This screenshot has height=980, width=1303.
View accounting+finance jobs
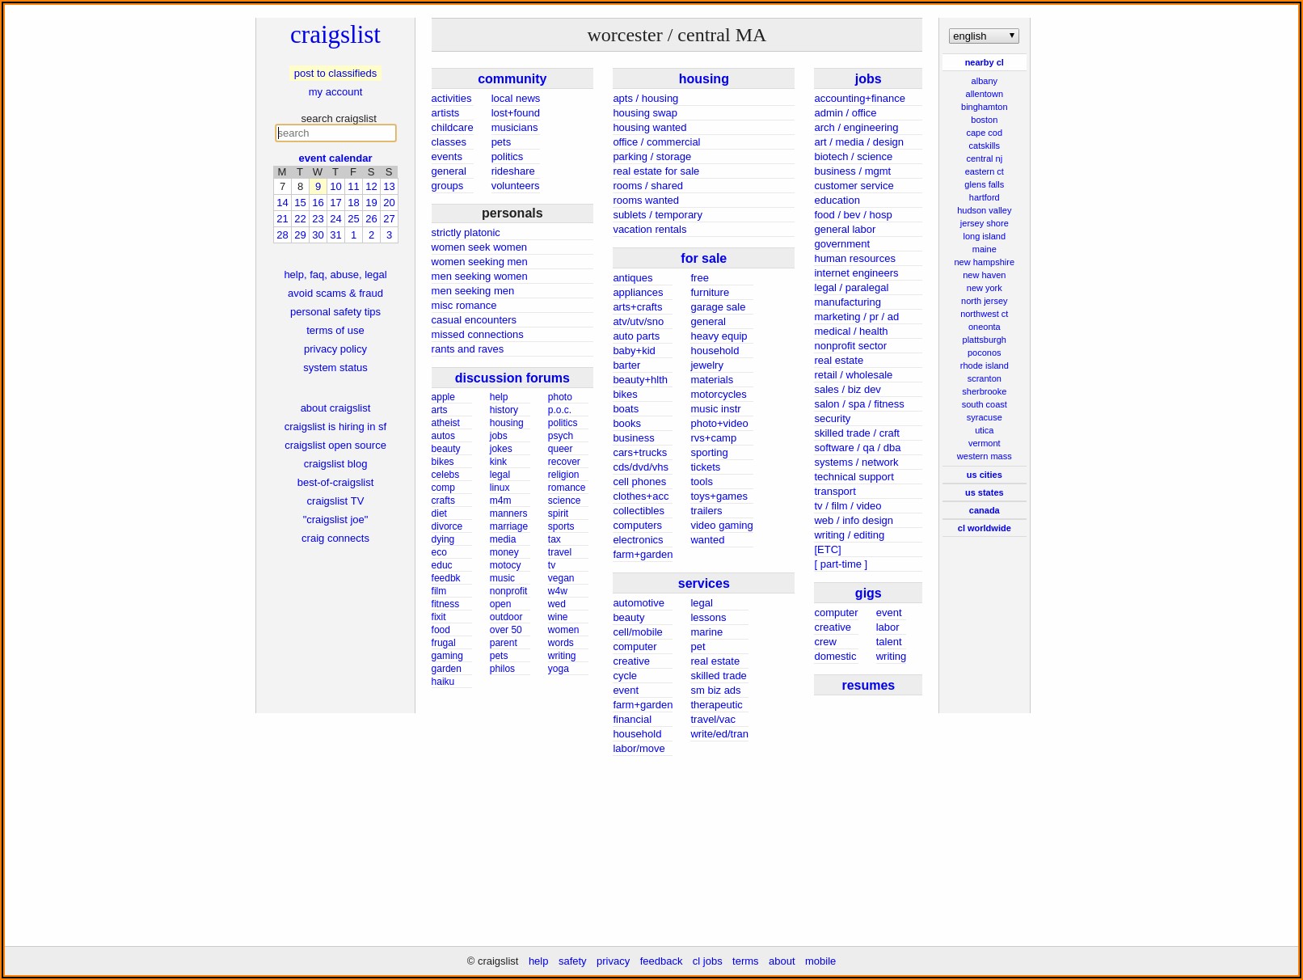859,98
